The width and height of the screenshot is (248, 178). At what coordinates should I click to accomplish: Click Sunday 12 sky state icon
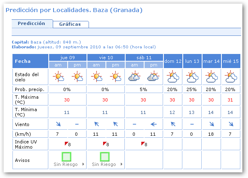[173, 77]
